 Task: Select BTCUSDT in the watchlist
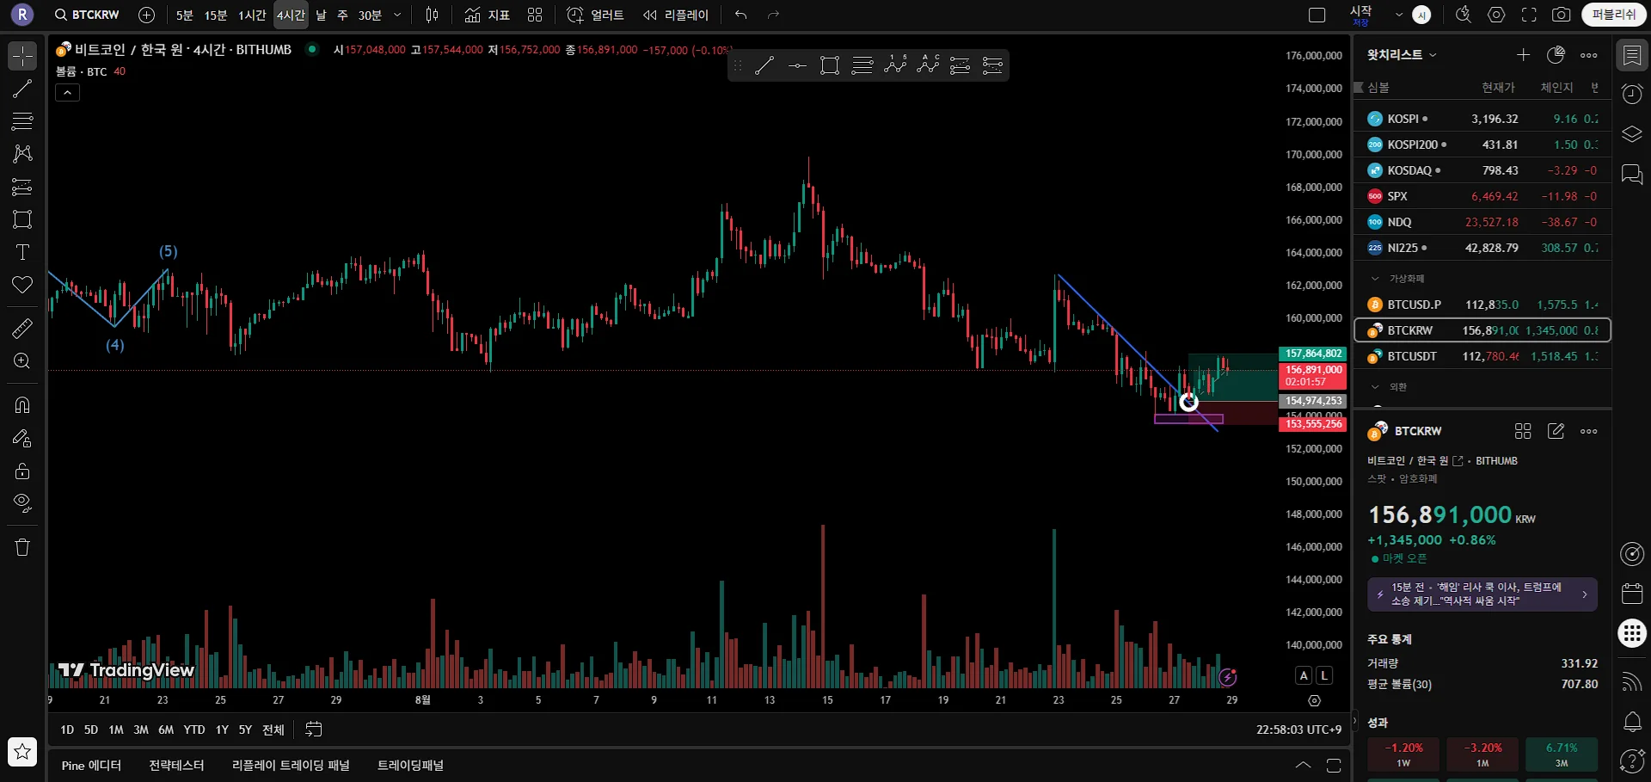tap(1482, 356)
